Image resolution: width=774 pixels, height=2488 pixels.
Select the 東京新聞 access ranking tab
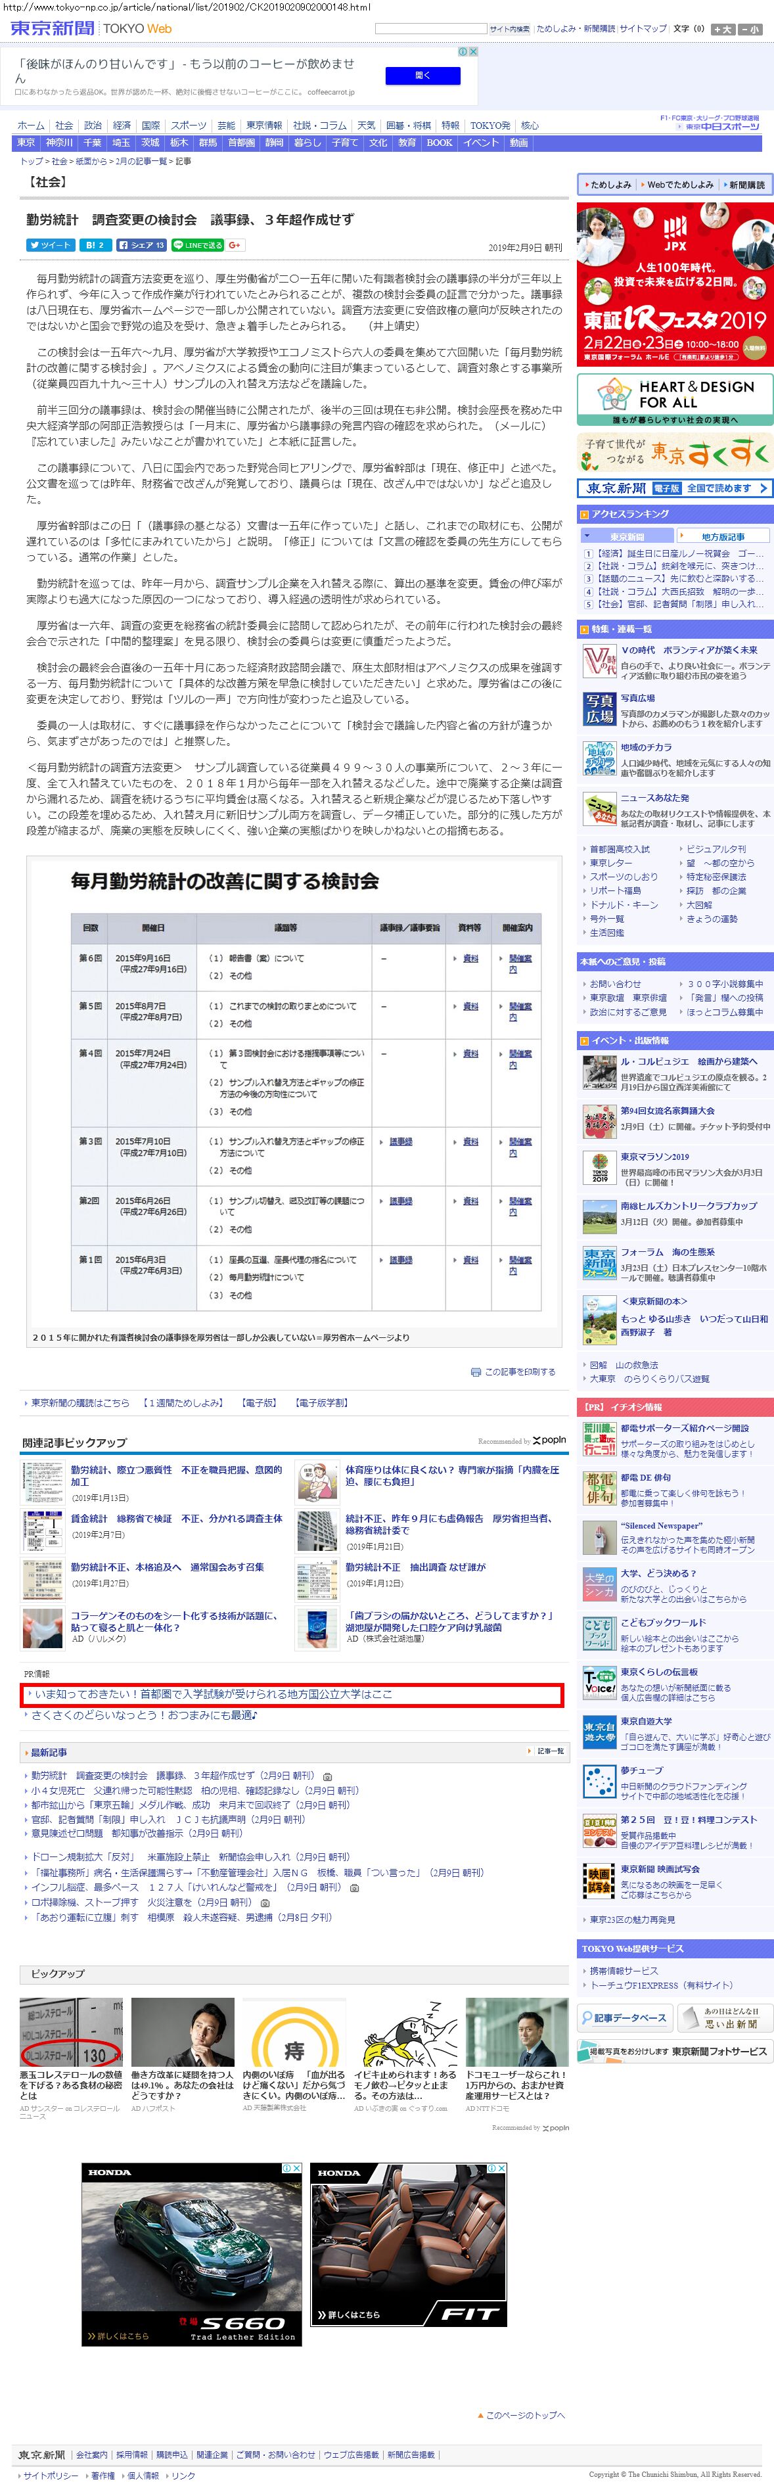[x=626, y=536]
